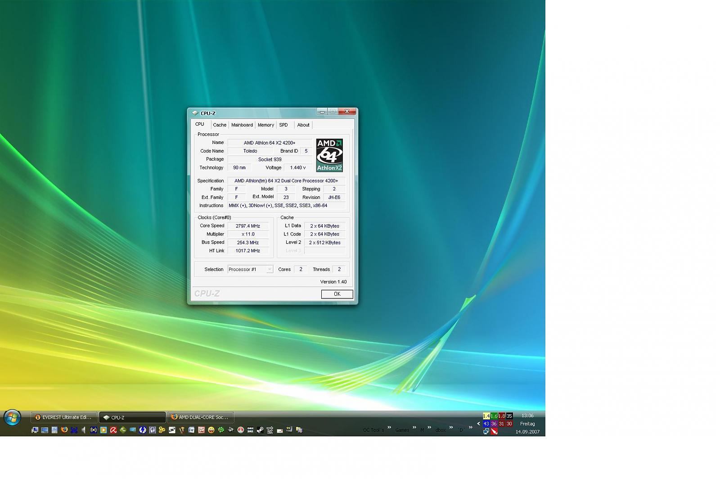This screenshot has width=720, height=479.
Task: Open the Windows Start orb
Action: [x=12, y=417]
